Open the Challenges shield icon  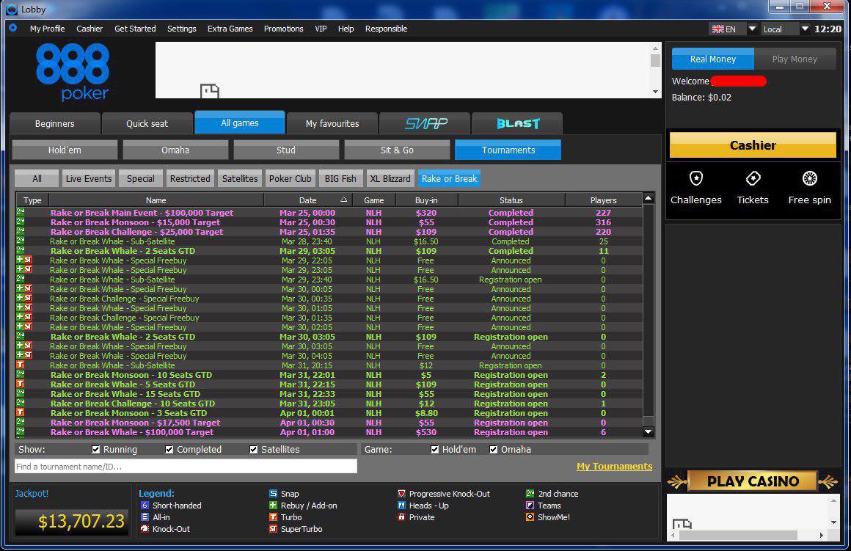(x=695, y=178)
